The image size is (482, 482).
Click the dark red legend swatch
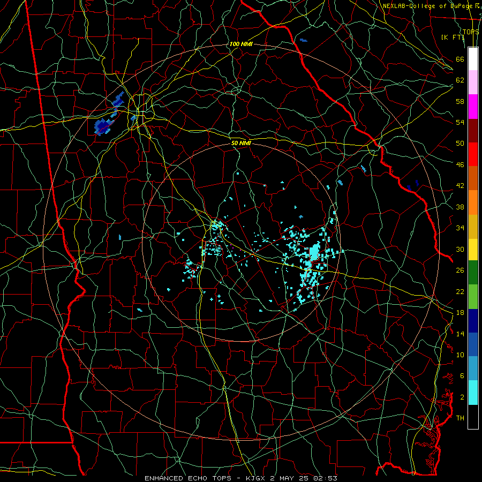click(x=473, y=130)
